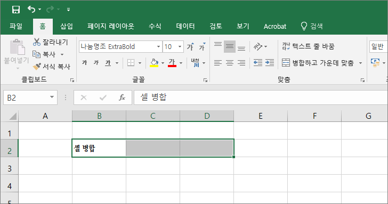Viewport: 388px width, 204px height.
Task: Click the increase font size icon
Action: pyautogui.click(x=190, y=46)
